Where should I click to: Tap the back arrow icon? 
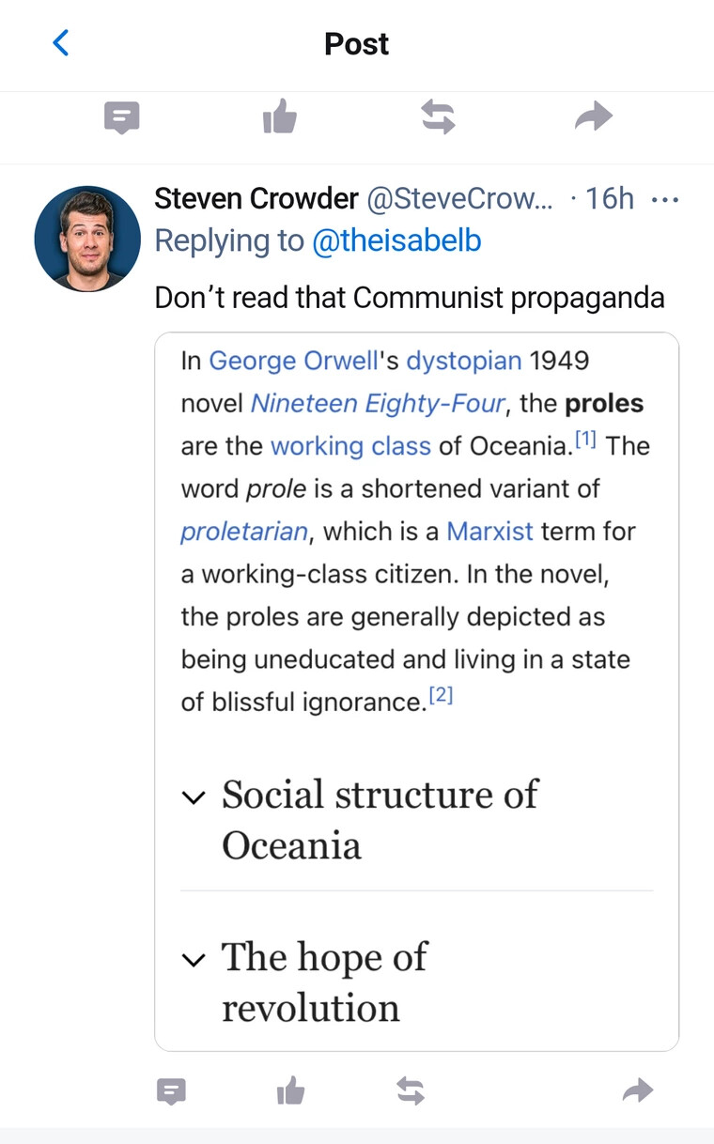[61, 43]
